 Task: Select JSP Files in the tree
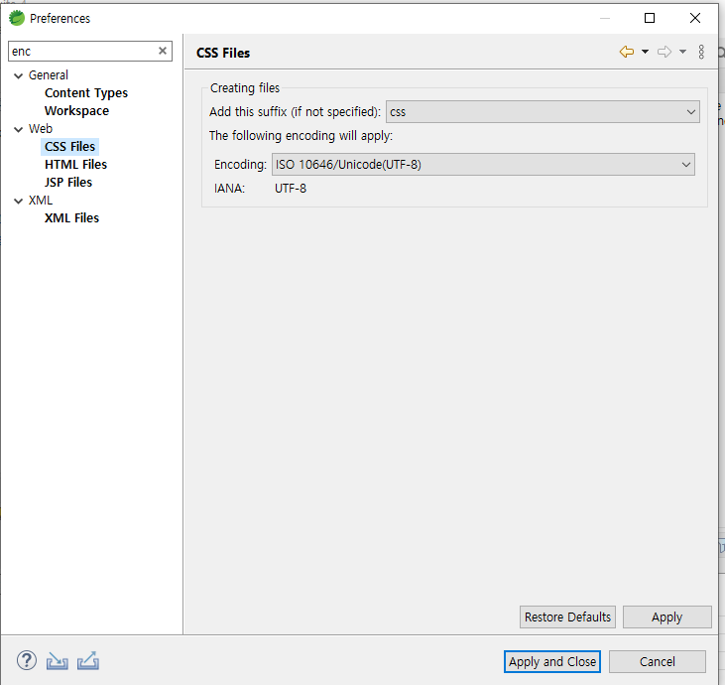click(68, 183)
